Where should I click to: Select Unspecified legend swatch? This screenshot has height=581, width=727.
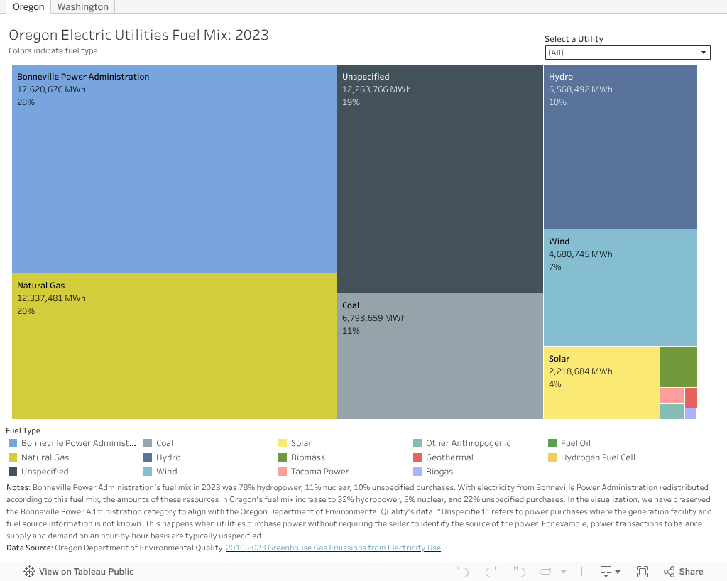(13, 472)
